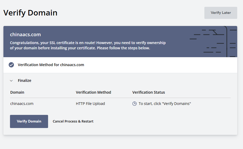Viewport: 243px width, 149px height.
Task: Click the Verification Status column header
Action: 149,92
